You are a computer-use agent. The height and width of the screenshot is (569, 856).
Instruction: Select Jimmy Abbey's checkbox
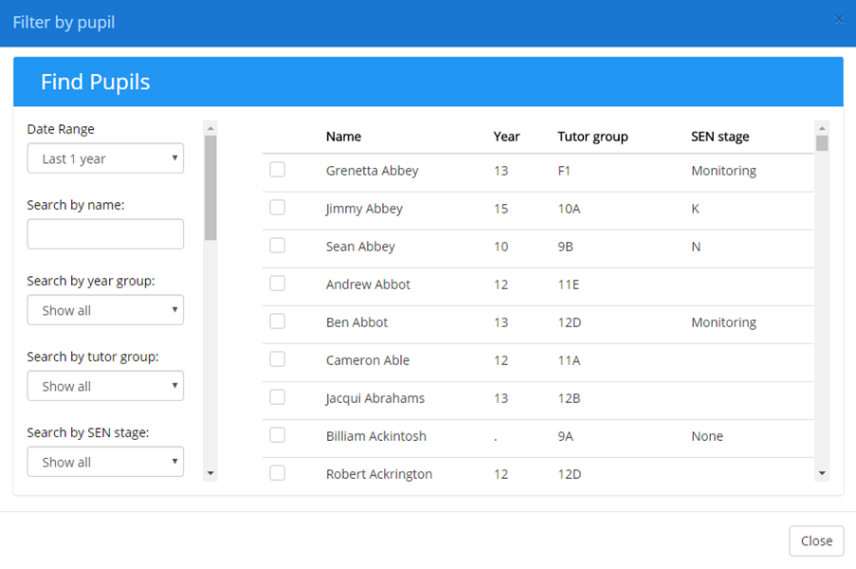[x=277, y=209]
